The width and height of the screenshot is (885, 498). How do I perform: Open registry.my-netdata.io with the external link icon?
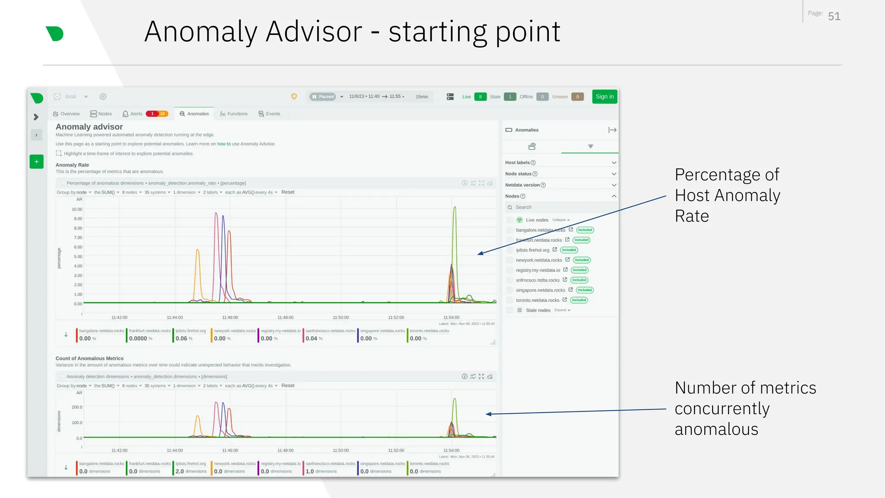(566, 270)
